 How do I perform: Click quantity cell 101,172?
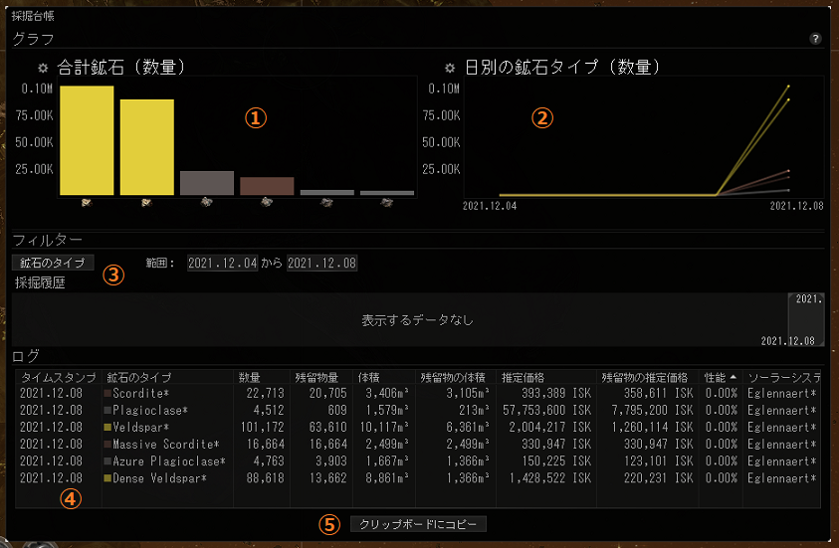point(262,428)
